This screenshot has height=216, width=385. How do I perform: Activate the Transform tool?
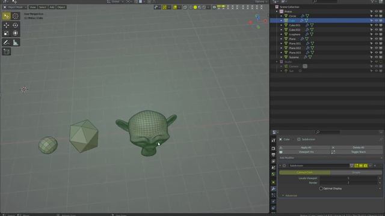click(x=15, y=33)
